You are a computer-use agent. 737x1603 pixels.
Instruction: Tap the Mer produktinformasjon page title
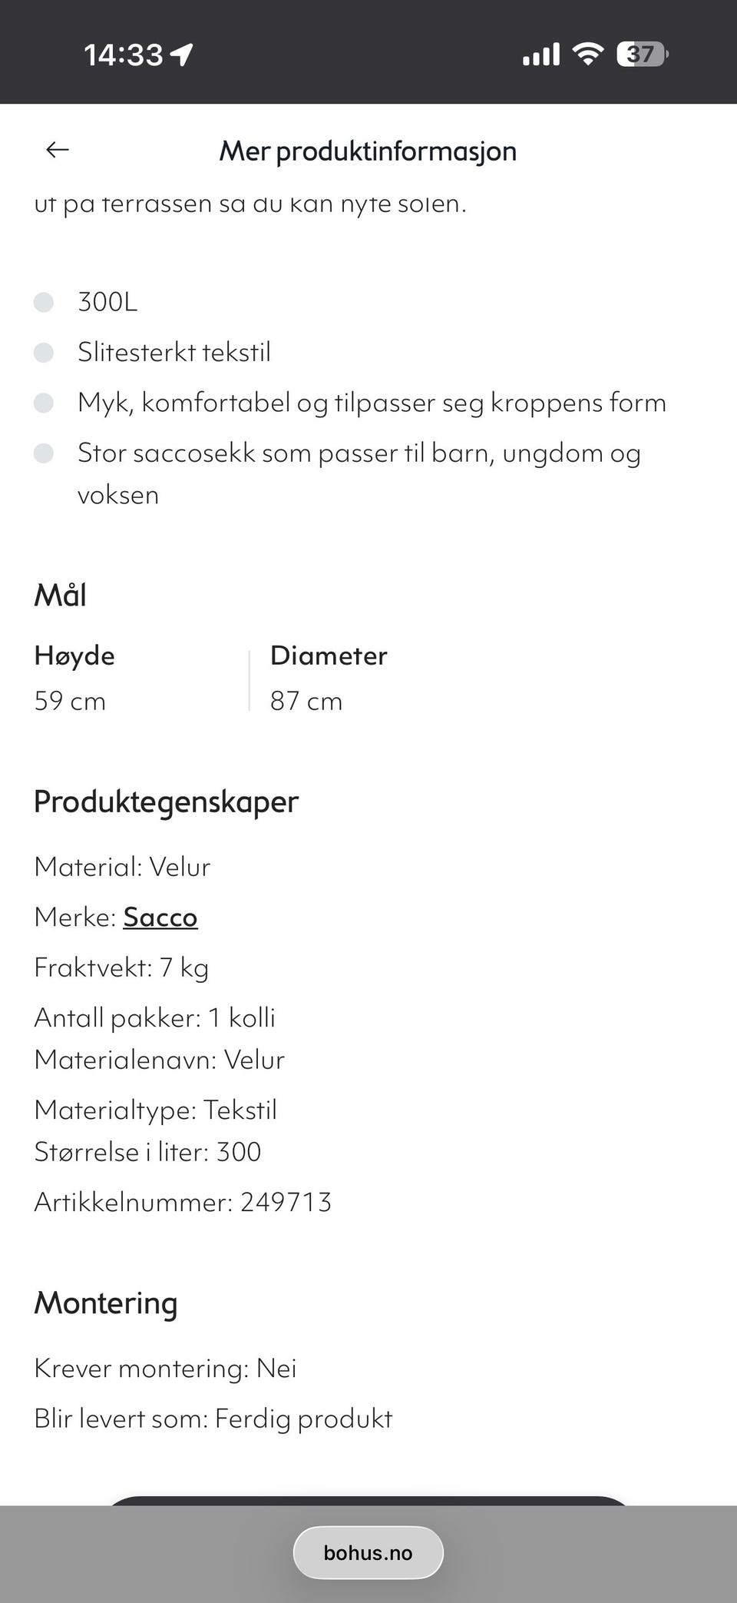click(x=368, y=151)
